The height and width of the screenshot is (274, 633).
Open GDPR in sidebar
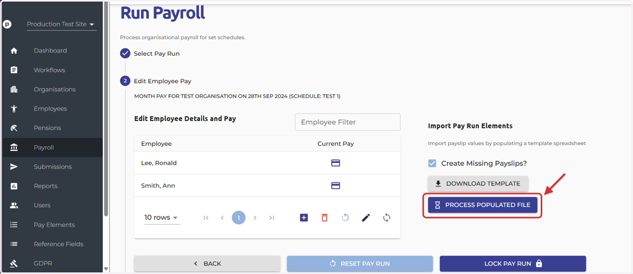point(43,263)
